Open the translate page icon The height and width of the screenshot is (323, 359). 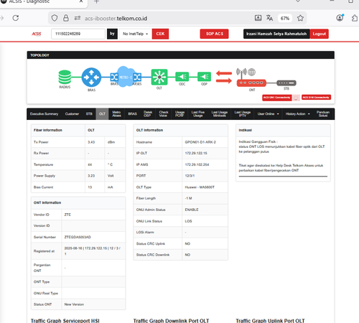[x=269, y=18]
